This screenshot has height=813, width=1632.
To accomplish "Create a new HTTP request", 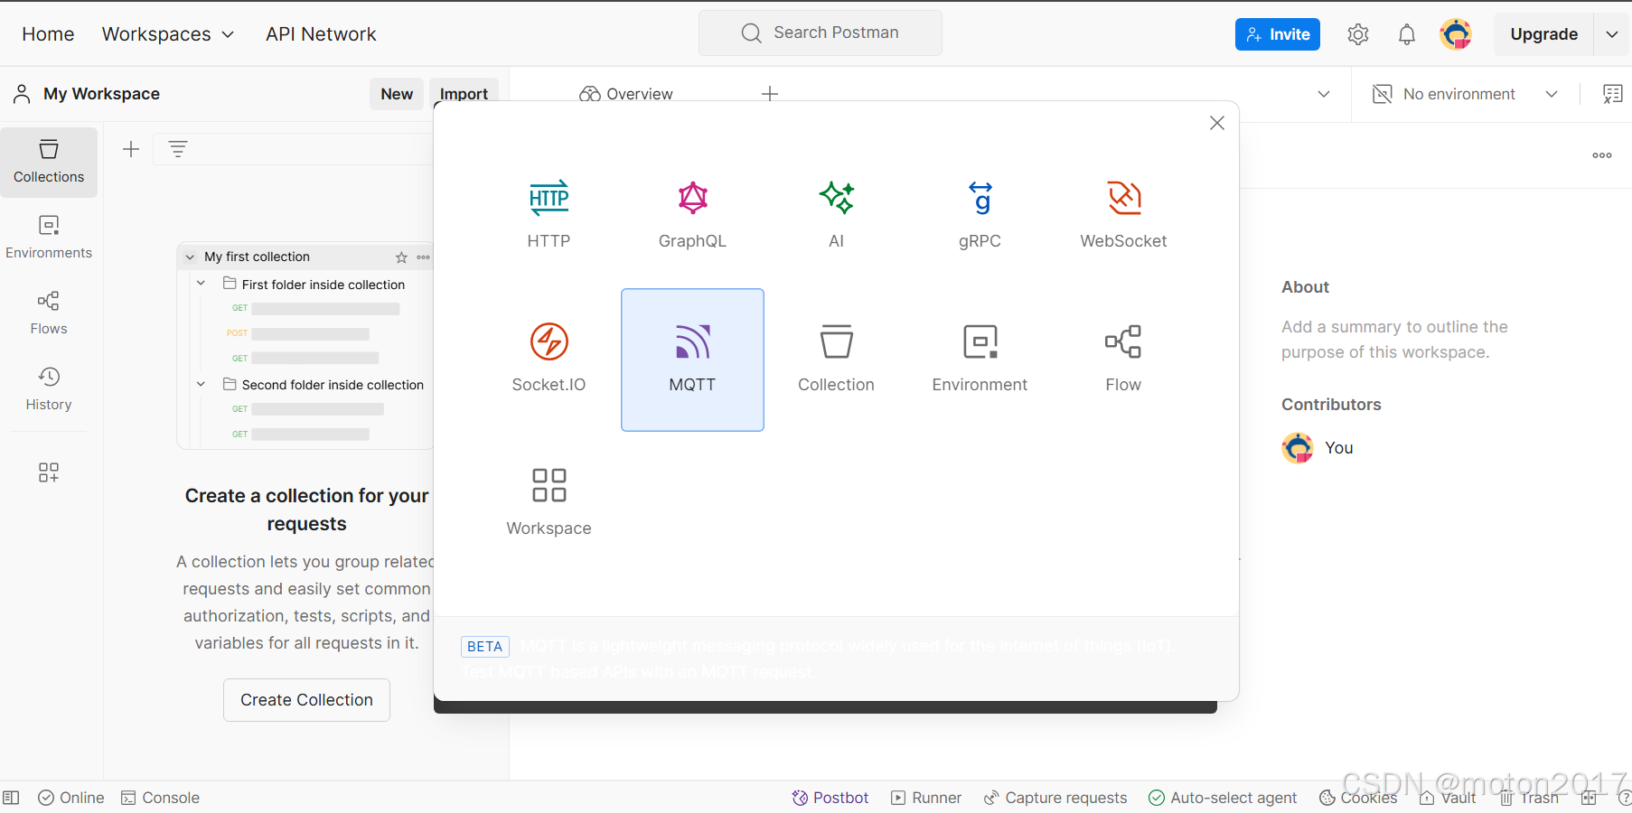I will [549, 215].
